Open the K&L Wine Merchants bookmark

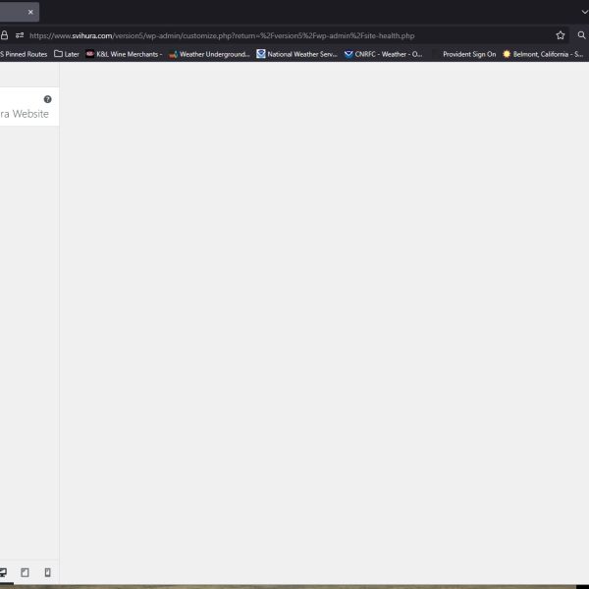(x=124, y=54)
